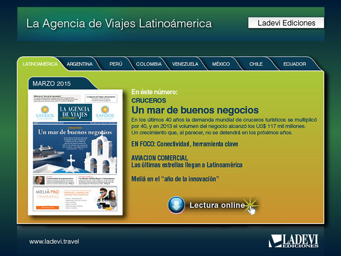This screenshot has width=341, height=256.
Task: Switch to the ECUADOR tab
Action: [294, 64]
